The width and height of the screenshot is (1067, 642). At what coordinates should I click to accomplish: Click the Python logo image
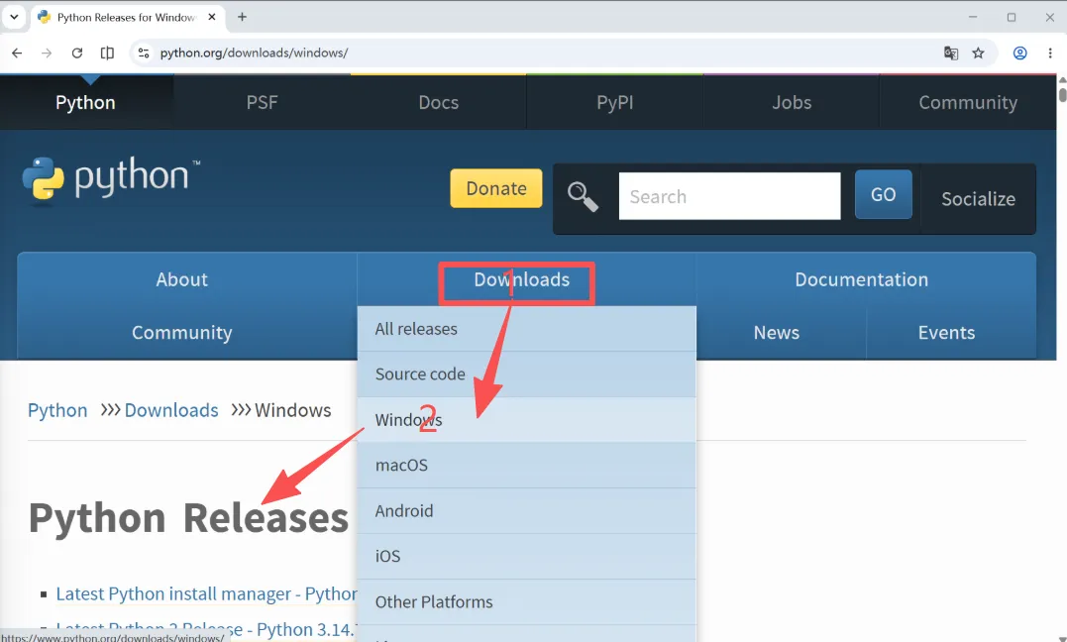coord(112,179)
